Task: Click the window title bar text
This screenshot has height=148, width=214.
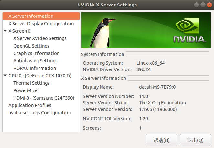Action: (x=107, y=5)
